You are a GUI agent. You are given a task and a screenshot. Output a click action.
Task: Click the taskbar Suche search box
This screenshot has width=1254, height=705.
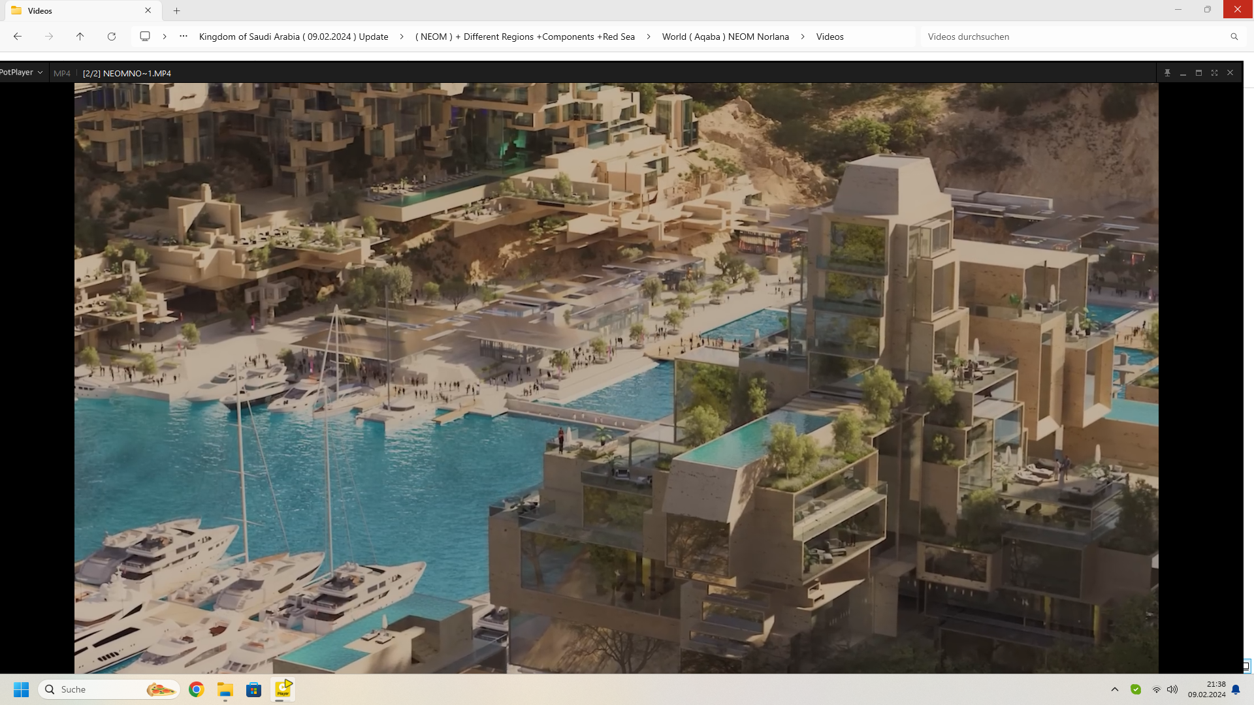click(x=109, y=689)
